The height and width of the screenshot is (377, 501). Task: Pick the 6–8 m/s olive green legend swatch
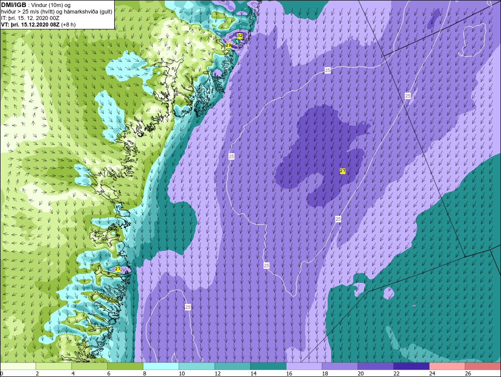pos(125,366)
